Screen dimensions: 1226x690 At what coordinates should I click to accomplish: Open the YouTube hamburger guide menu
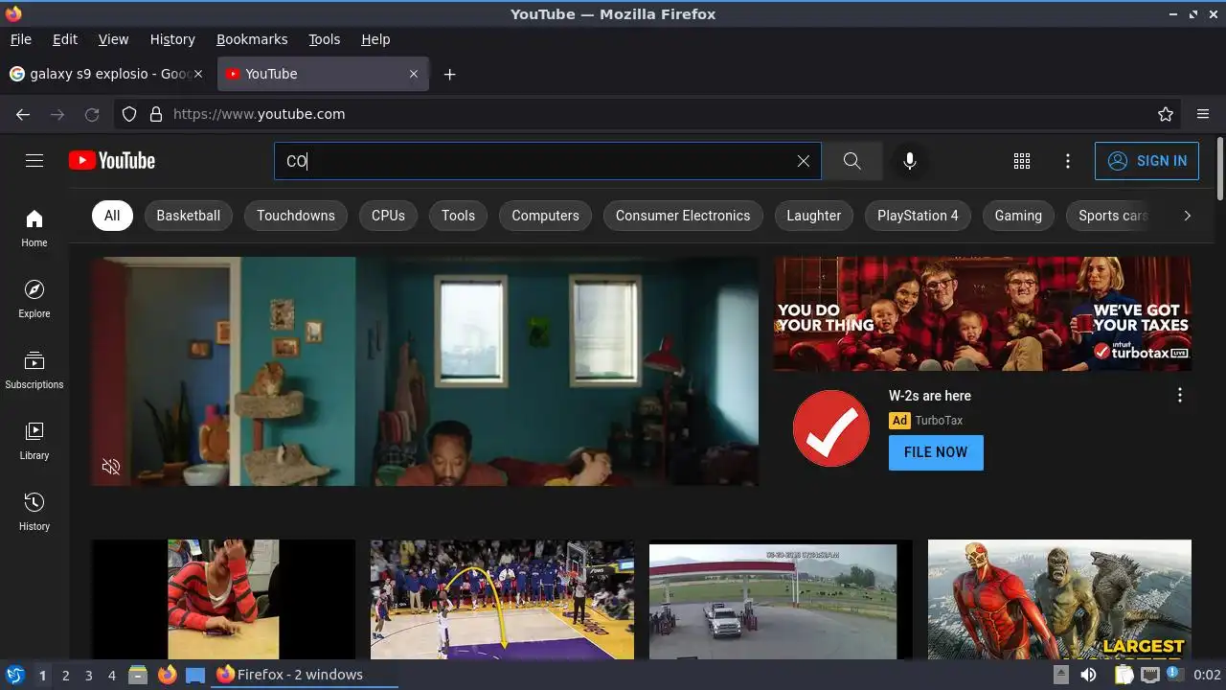tap(34, 161)
